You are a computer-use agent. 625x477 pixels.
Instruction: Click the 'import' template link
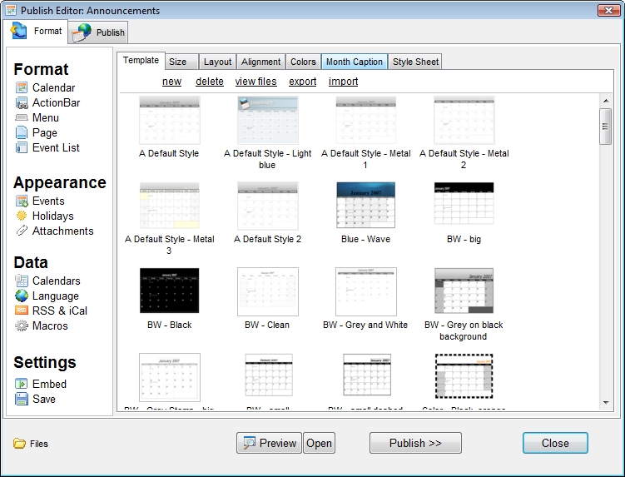(343, 82)
